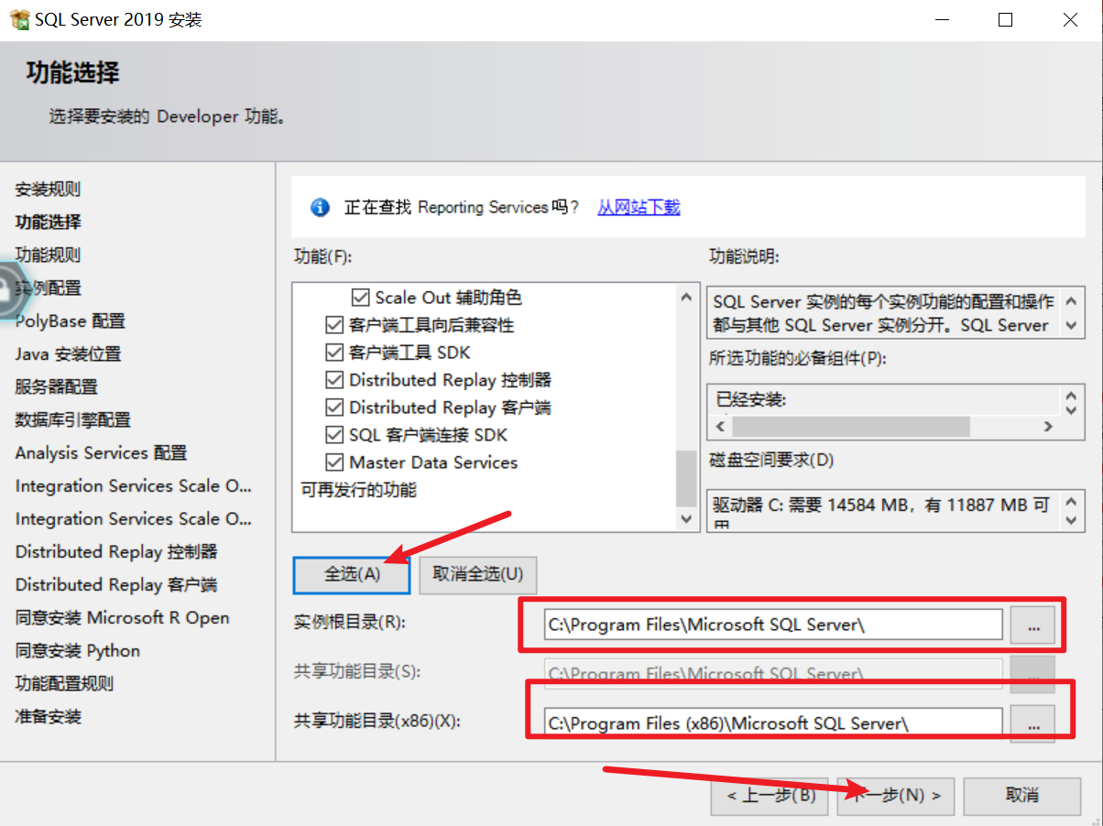Screen dimensions: 1103x826
Task: Click the floating lock icon on left edge
Action: (7, 289)
